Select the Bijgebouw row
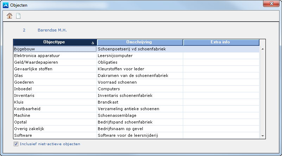Image resolution: width=282 pixels, height=156 pixels. point(136,49)
